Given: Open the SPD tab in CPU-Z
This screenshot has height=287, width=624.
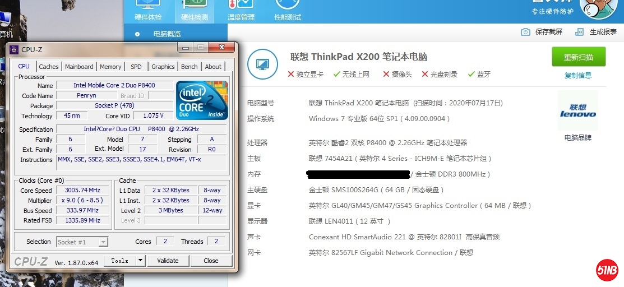Looking at the screenshot, I should 136,67.
